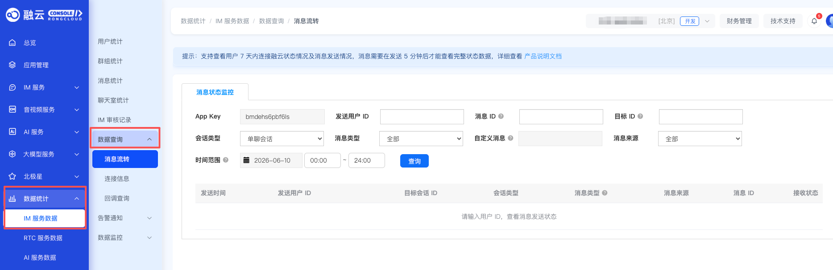Open the 消息类型 dropdown
Viewport: 833px width, 270px height.
(x=421, y=139)
